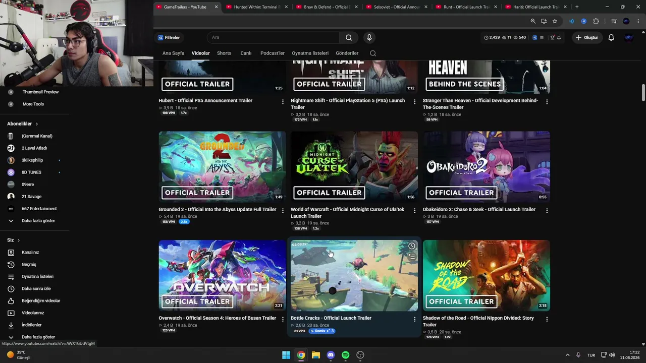Image resolution: width=646 pixels, height=363 pixels.
Task: Open options menu for Bottle Cracks trailer
Action: click(415, 320)
